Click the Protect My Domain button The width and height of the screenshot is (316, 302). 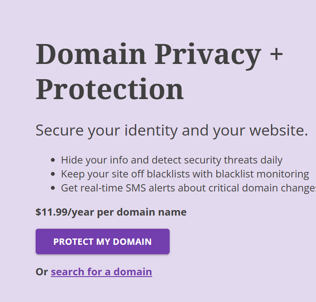pyautogui.click(x=103, y=241)
